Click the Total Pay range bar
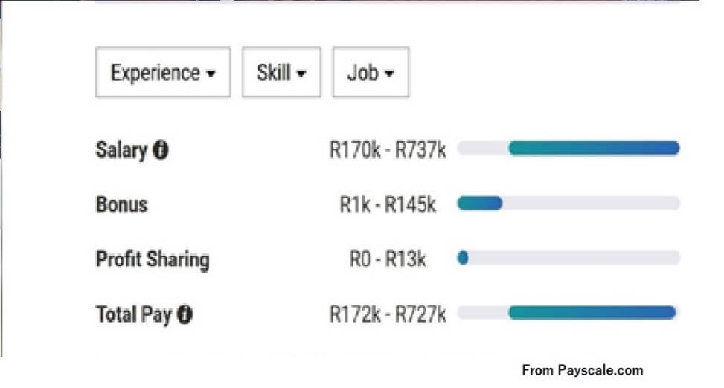The width and height of the screenshot is (724, 388). pyautogui.click(x=592, y=312)
